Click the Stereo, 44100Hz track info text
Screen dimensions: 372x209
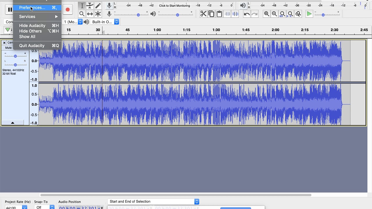(x=13, y=72)
